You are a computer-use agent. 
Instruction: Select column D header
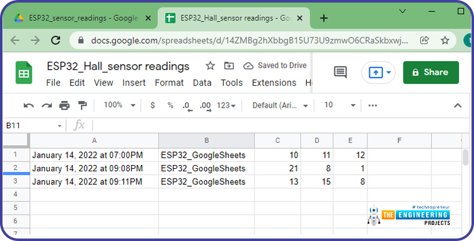[317, 141]
